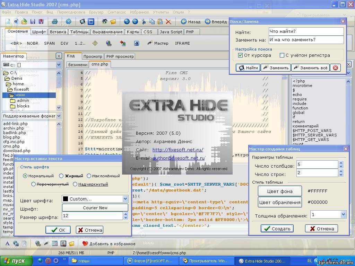Click black color swatch beside Custom
This screenshot has width=355, height=266.
pyautogui.click(x=66, y=199)
